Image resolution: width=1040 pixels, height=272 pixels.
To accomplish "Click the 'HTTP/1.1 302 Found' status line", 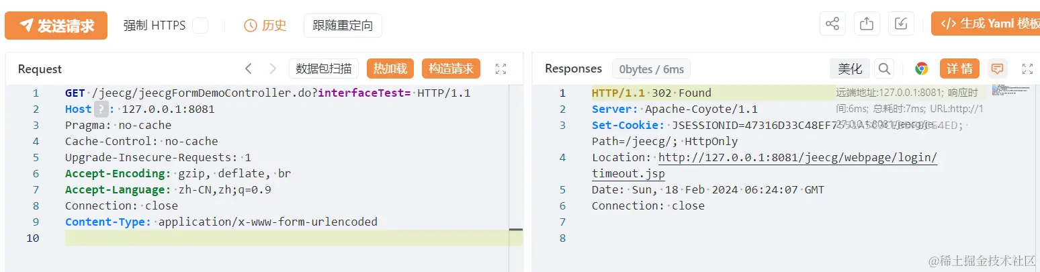I will [651, 93].
